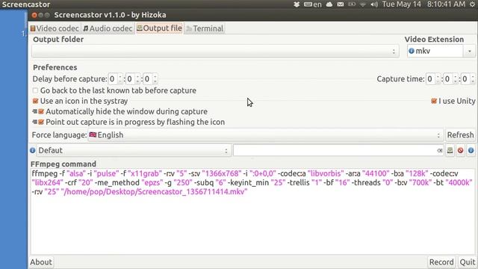Click the blue info icon left of Defaut

(33, 150)
